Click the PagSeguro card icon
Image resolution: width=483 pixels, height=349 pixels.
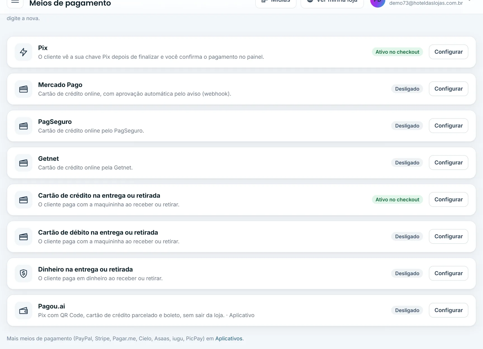coord(23,126)
